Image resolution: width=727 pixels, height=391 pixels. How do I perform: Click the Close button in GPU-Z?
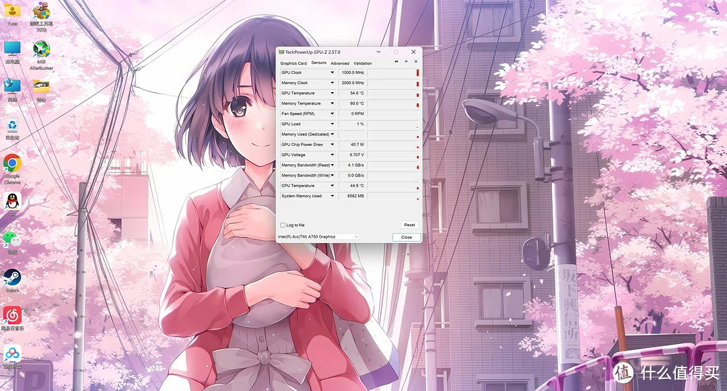coord(407,237)
